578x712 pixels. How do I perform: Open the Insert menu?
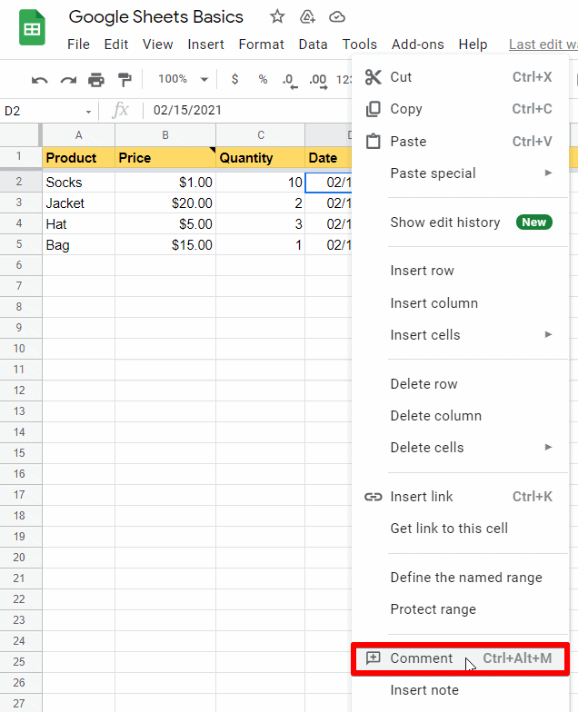pos(205,44)
